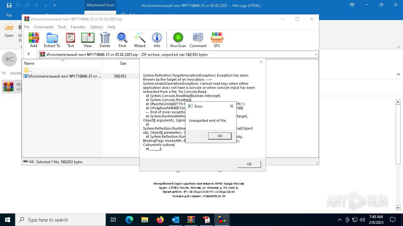The image size is (403, 226).
Task: Open the Find magnifier tool
Action: [122, 40]
